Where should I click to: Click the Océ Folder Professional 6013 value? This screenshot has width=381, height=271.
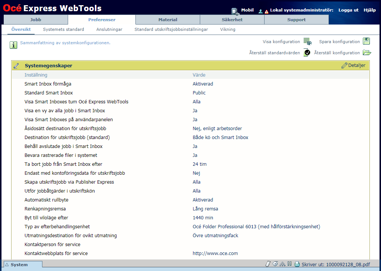coord(256,226)
